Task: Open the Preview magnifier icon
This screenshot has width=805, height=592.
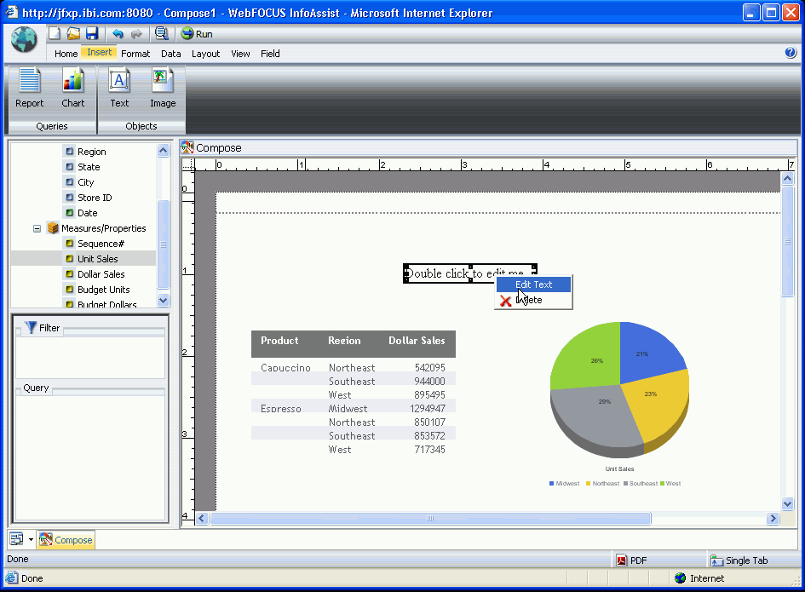Action: click(162, 34)
